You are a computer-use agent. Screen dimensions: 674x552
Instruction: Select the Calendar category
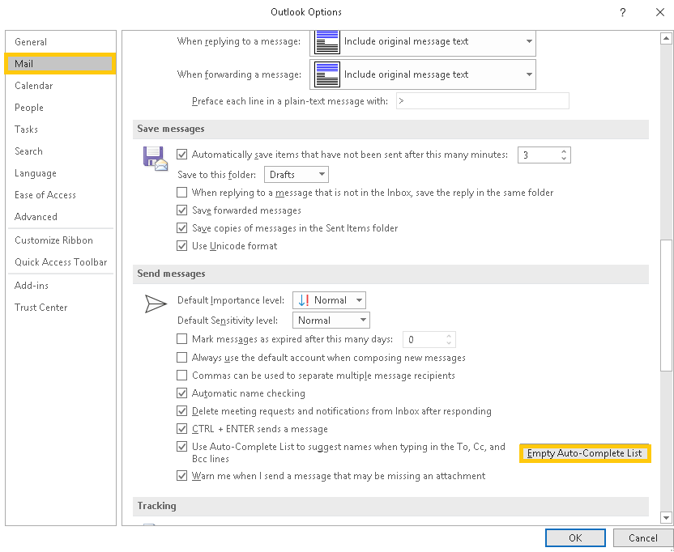pos(61,86)
